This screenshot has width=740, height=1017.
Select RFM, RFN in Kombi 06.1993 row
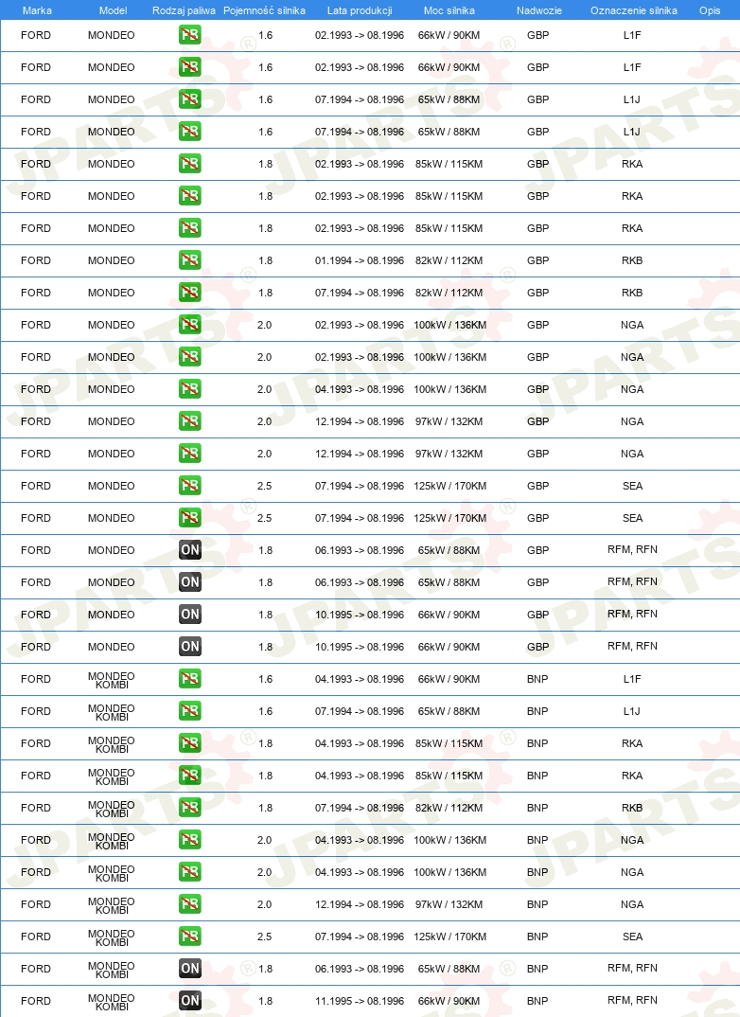[632, 968]
